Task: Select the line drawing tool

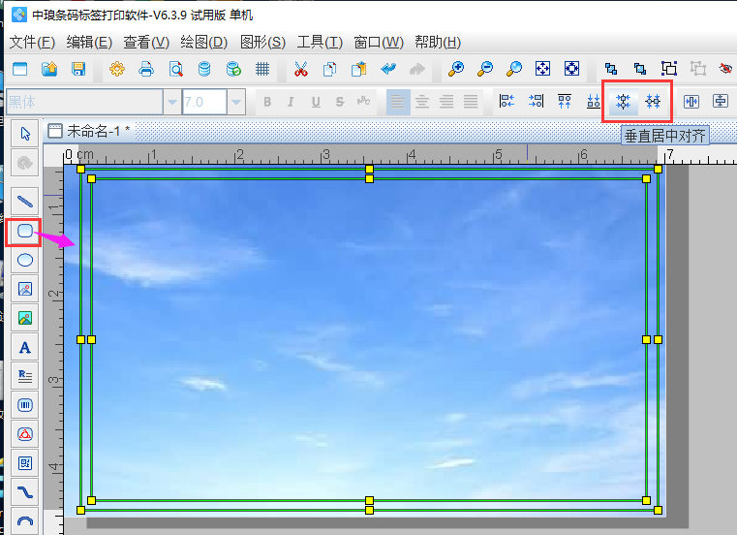Action: click(x=25, y=202)
